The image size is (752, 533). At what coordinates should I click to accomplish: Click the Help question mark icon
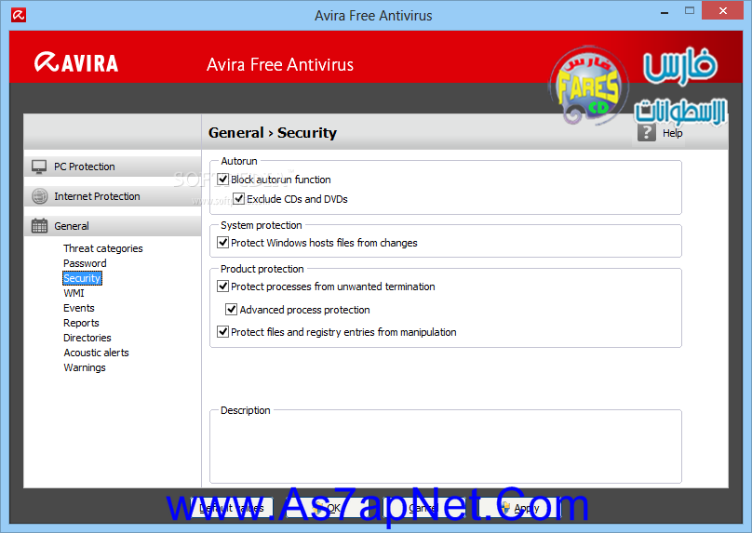point(647,133)
